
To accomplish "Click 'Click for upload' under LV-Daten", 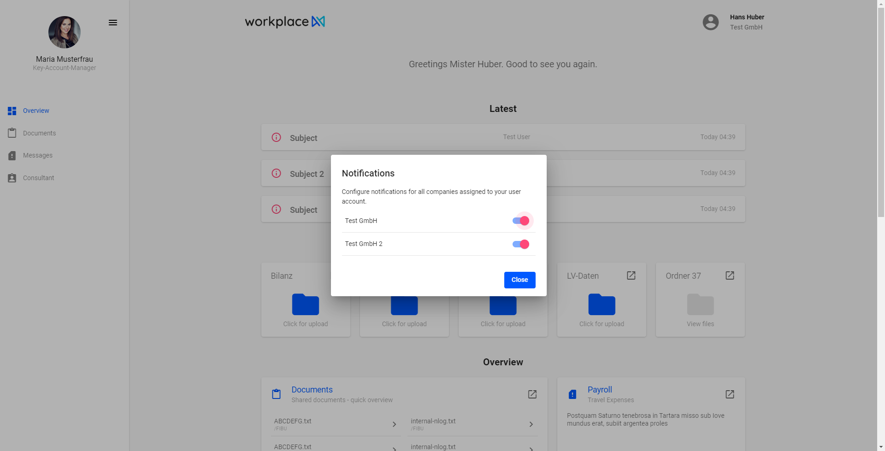I will 602,324.
